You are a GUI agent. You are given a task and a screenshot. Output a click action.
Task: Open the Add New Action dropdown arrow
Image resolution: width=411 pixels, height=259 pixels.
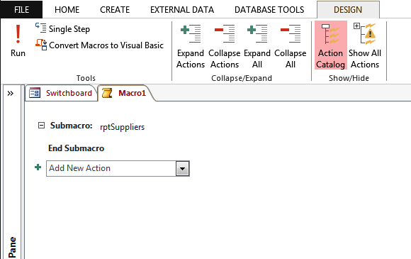(182, 168)
